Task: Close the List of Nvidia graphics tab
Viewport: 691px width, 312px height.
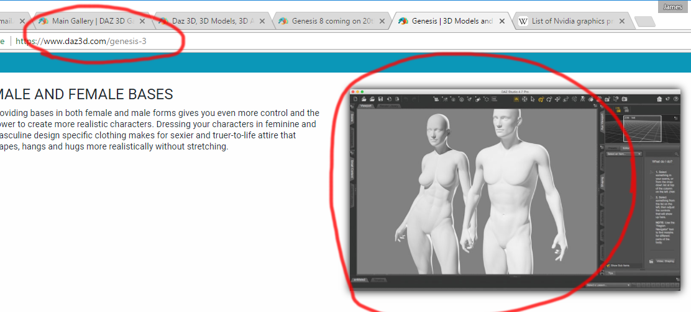Action: click(x=622, y=20)
